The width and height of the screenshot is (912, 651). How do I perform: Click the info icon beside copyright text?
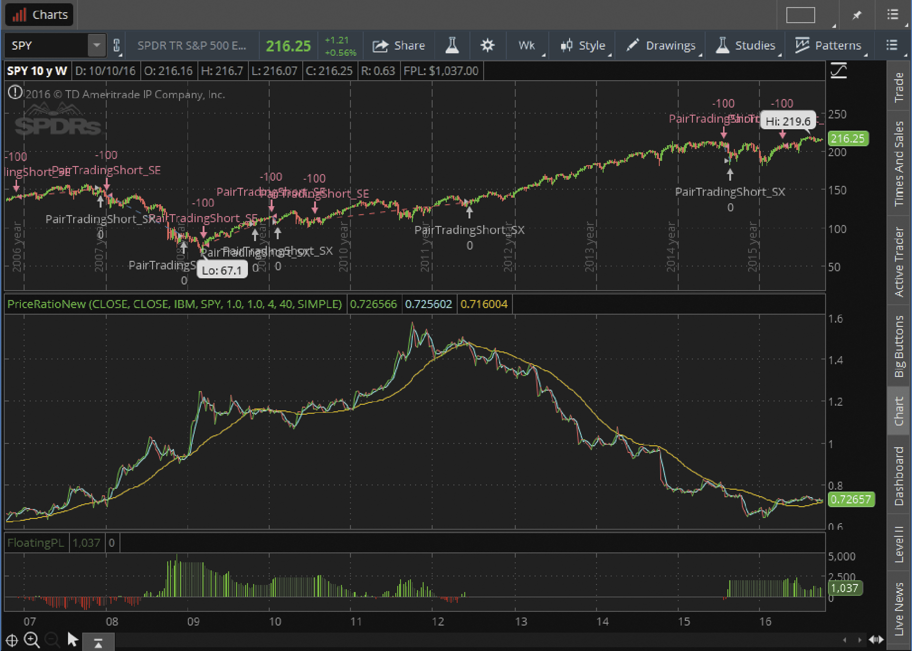point(15,92)
